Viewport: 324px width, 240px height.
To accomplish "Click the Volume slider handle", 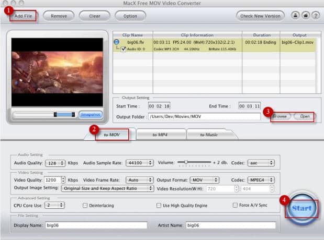I will 186,162.
